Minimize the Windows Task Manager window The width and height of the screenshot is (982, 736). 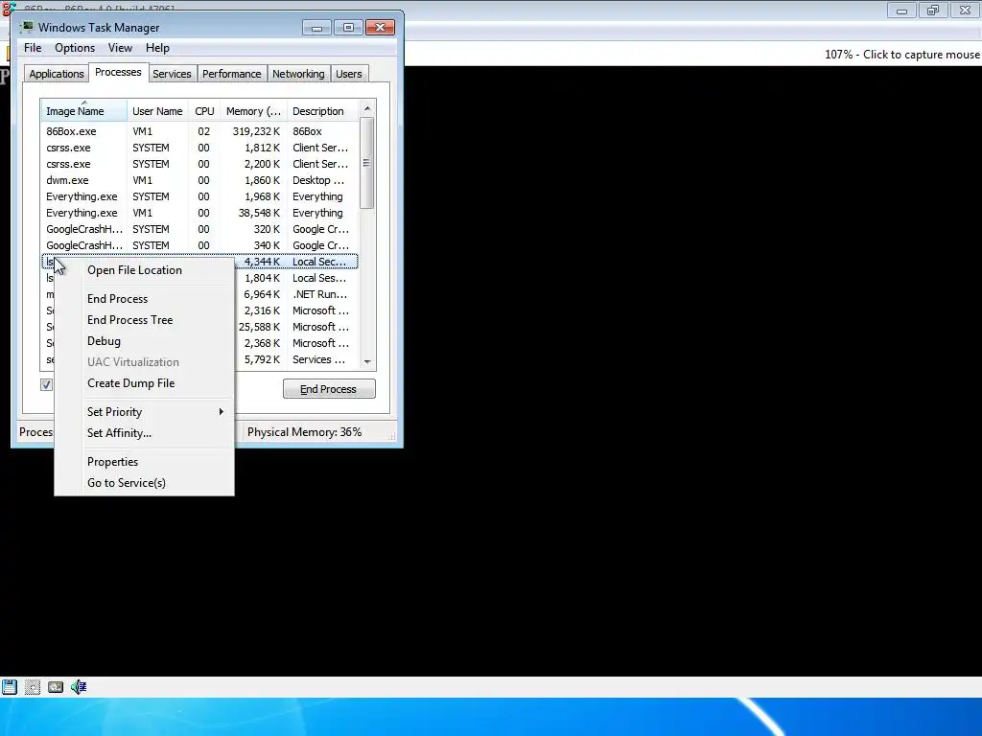tap(316, 28)
